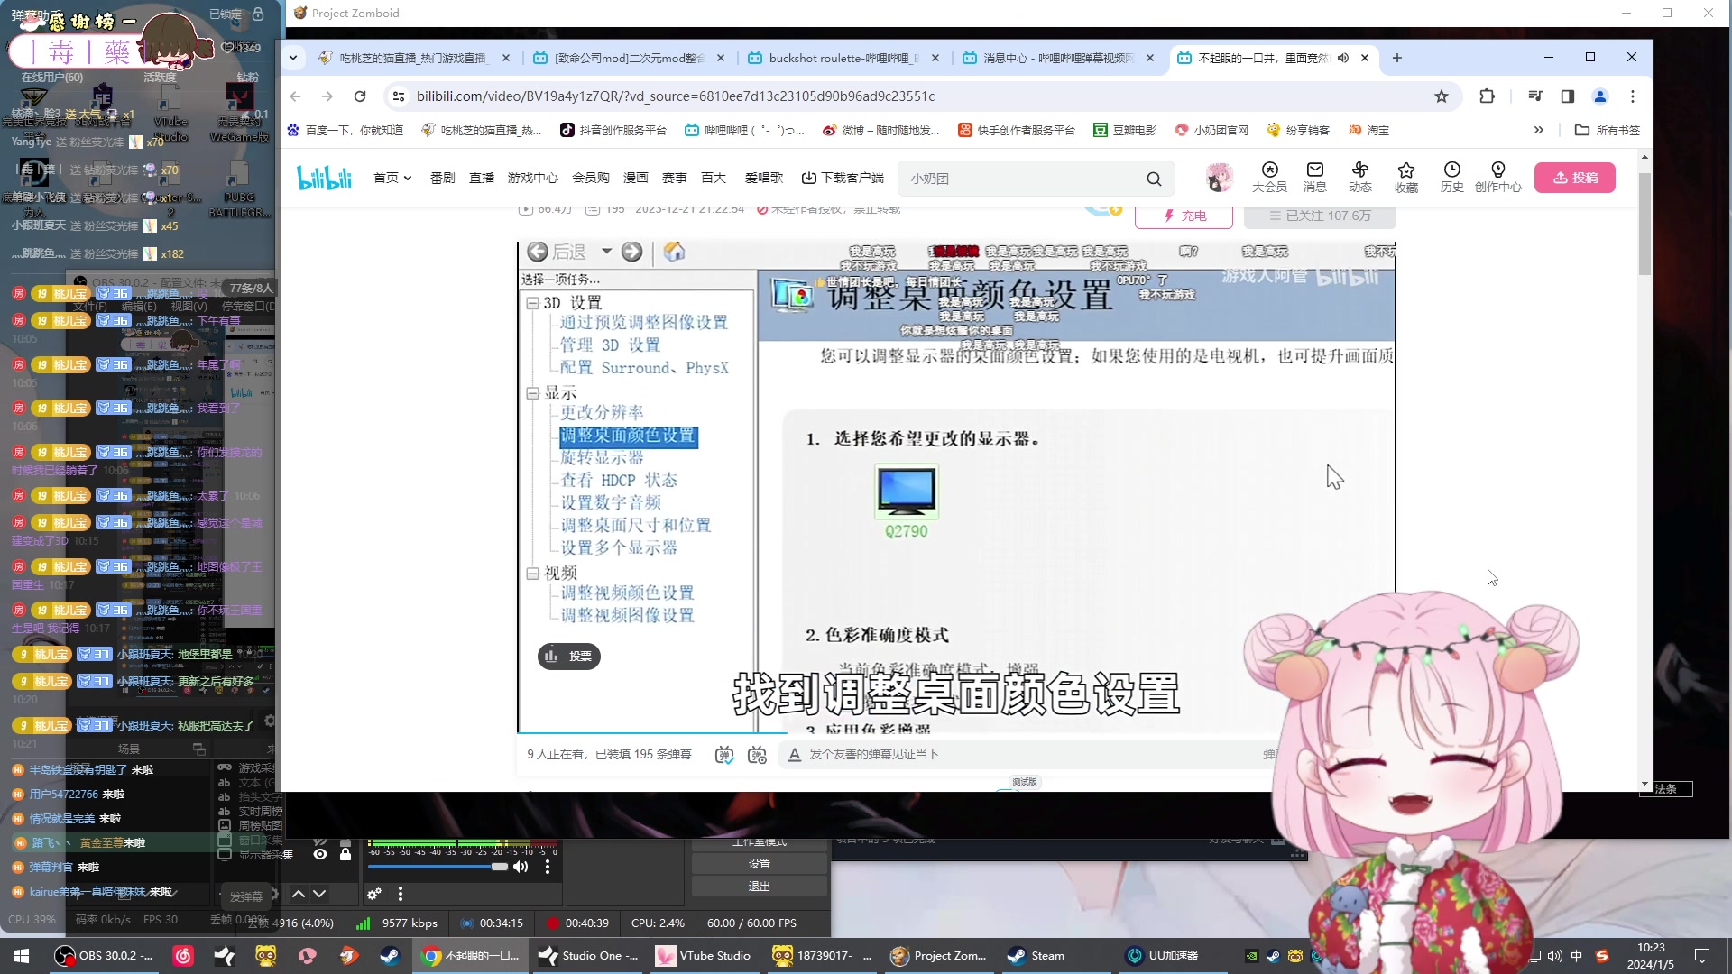
Task: Open 创作中心 creator center icon
Action: (1498, 178)
